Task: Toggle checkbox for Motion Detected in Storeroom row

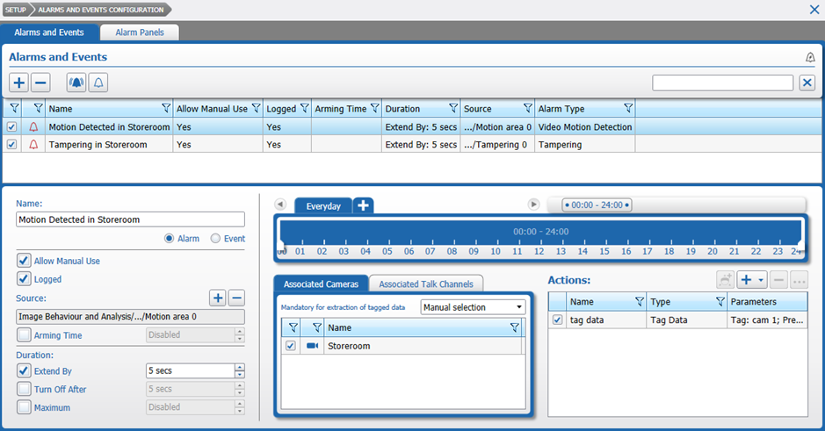Action: 11,126
